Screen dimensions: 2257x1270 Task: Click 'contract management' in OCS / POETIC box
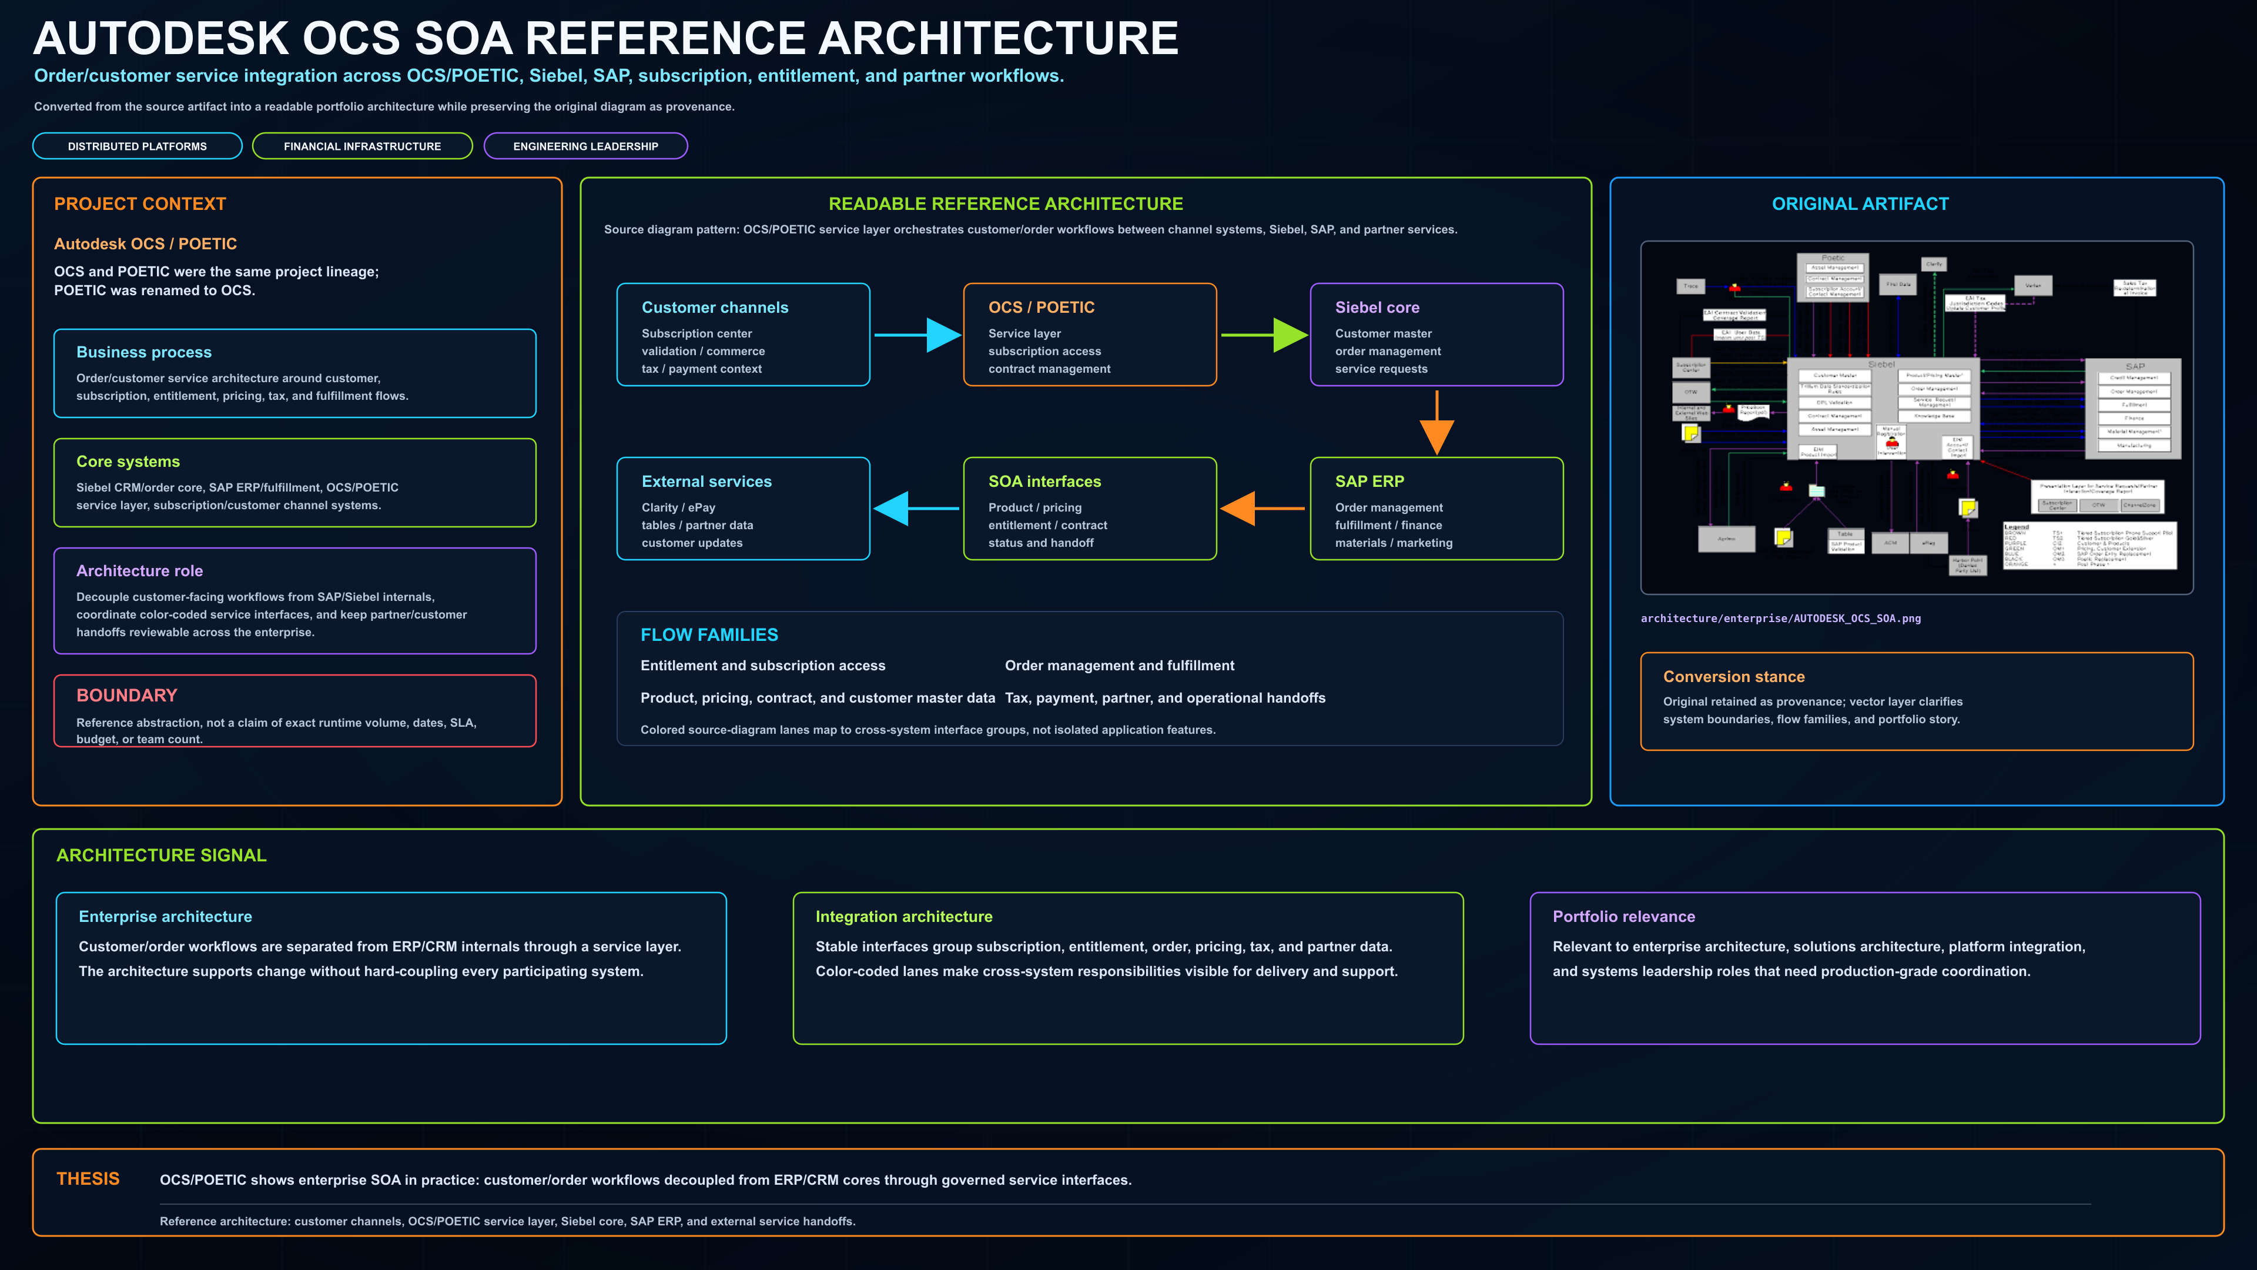(1049, 369)
